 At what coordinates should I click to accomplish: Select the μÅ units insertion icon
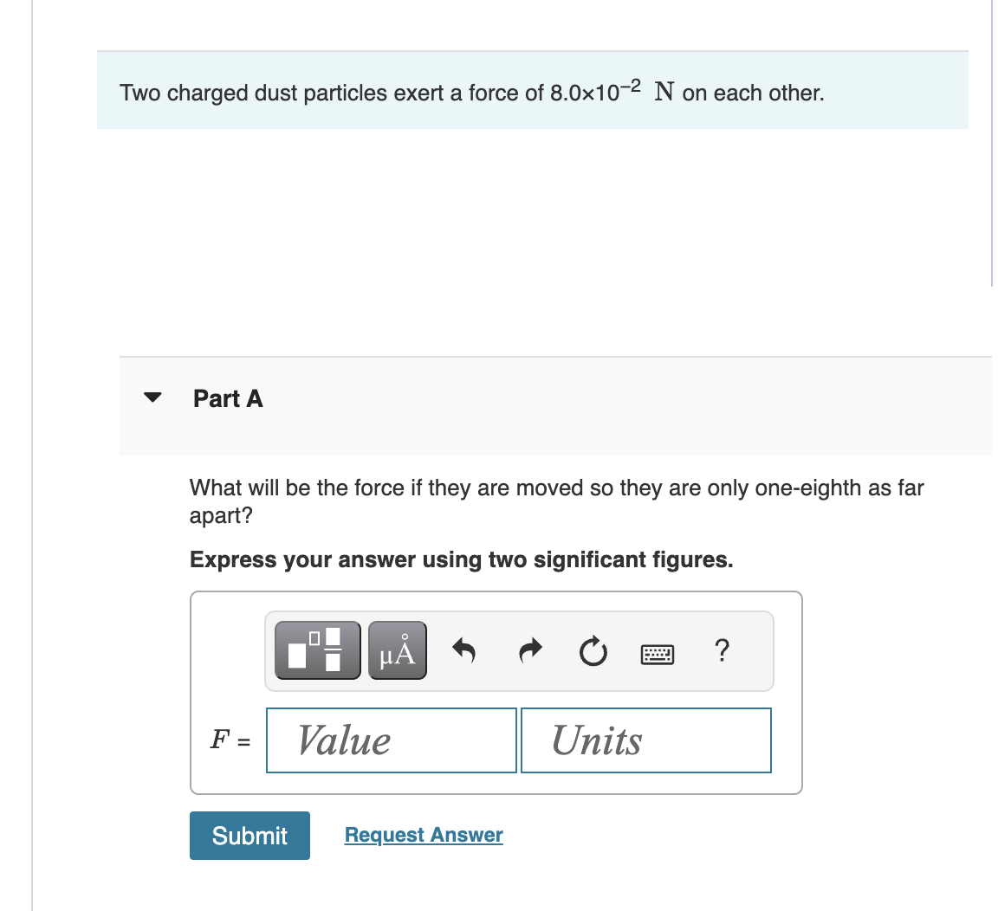pyautogui.click(x=397, y=649)
